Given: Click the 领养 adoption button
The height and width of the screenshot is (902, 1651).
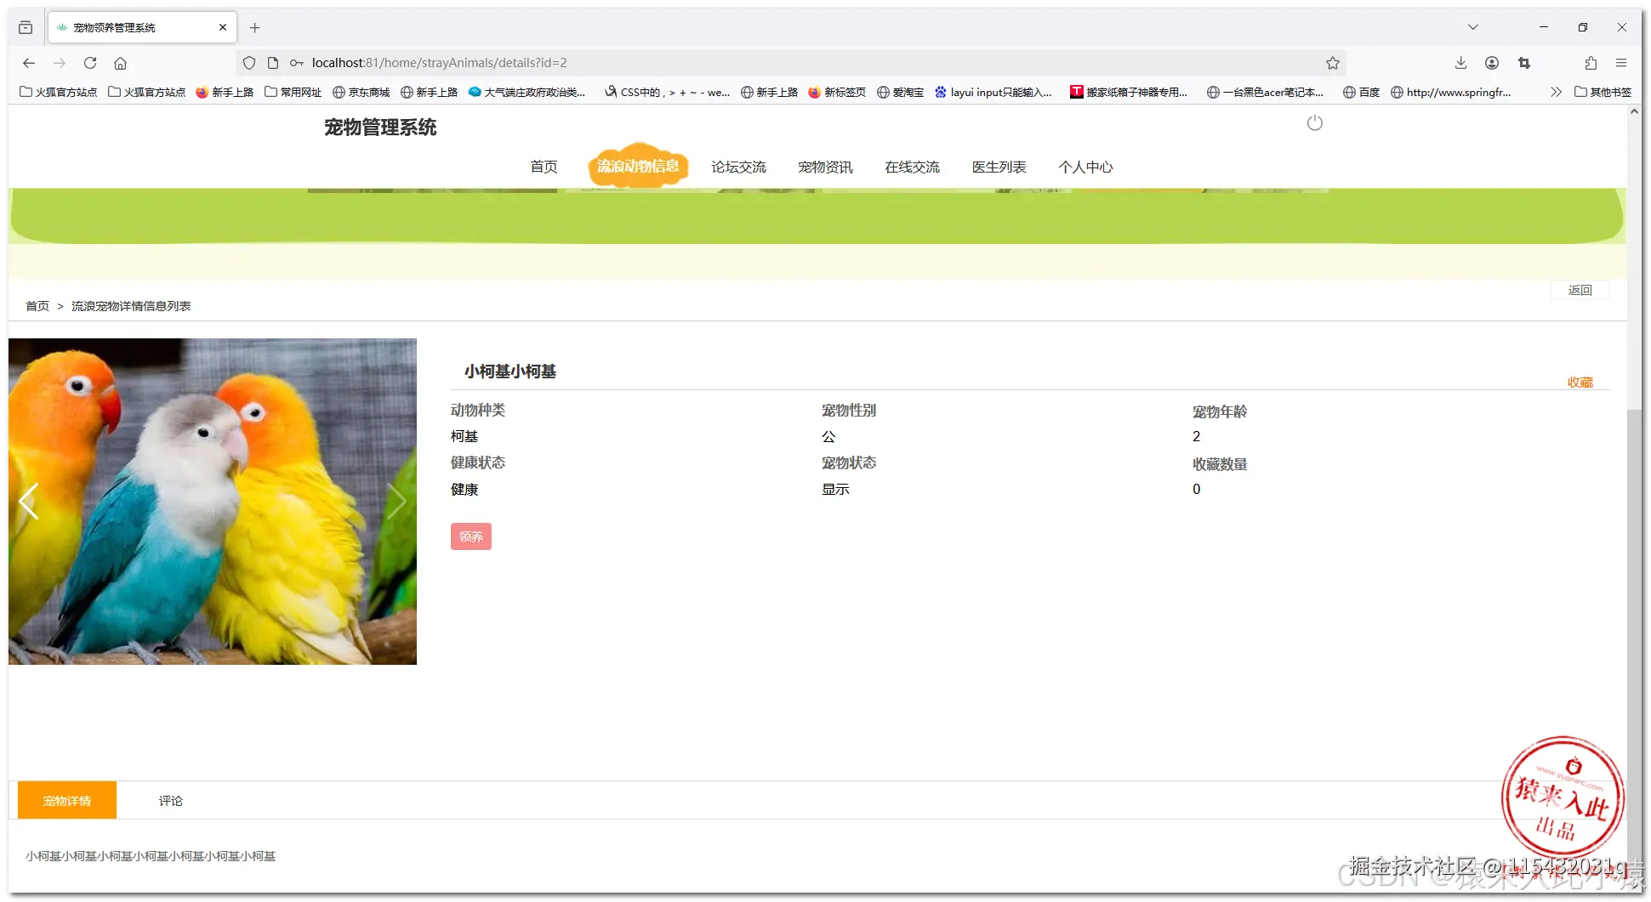Looking at the screenshot, I should (x=471, y=536).
